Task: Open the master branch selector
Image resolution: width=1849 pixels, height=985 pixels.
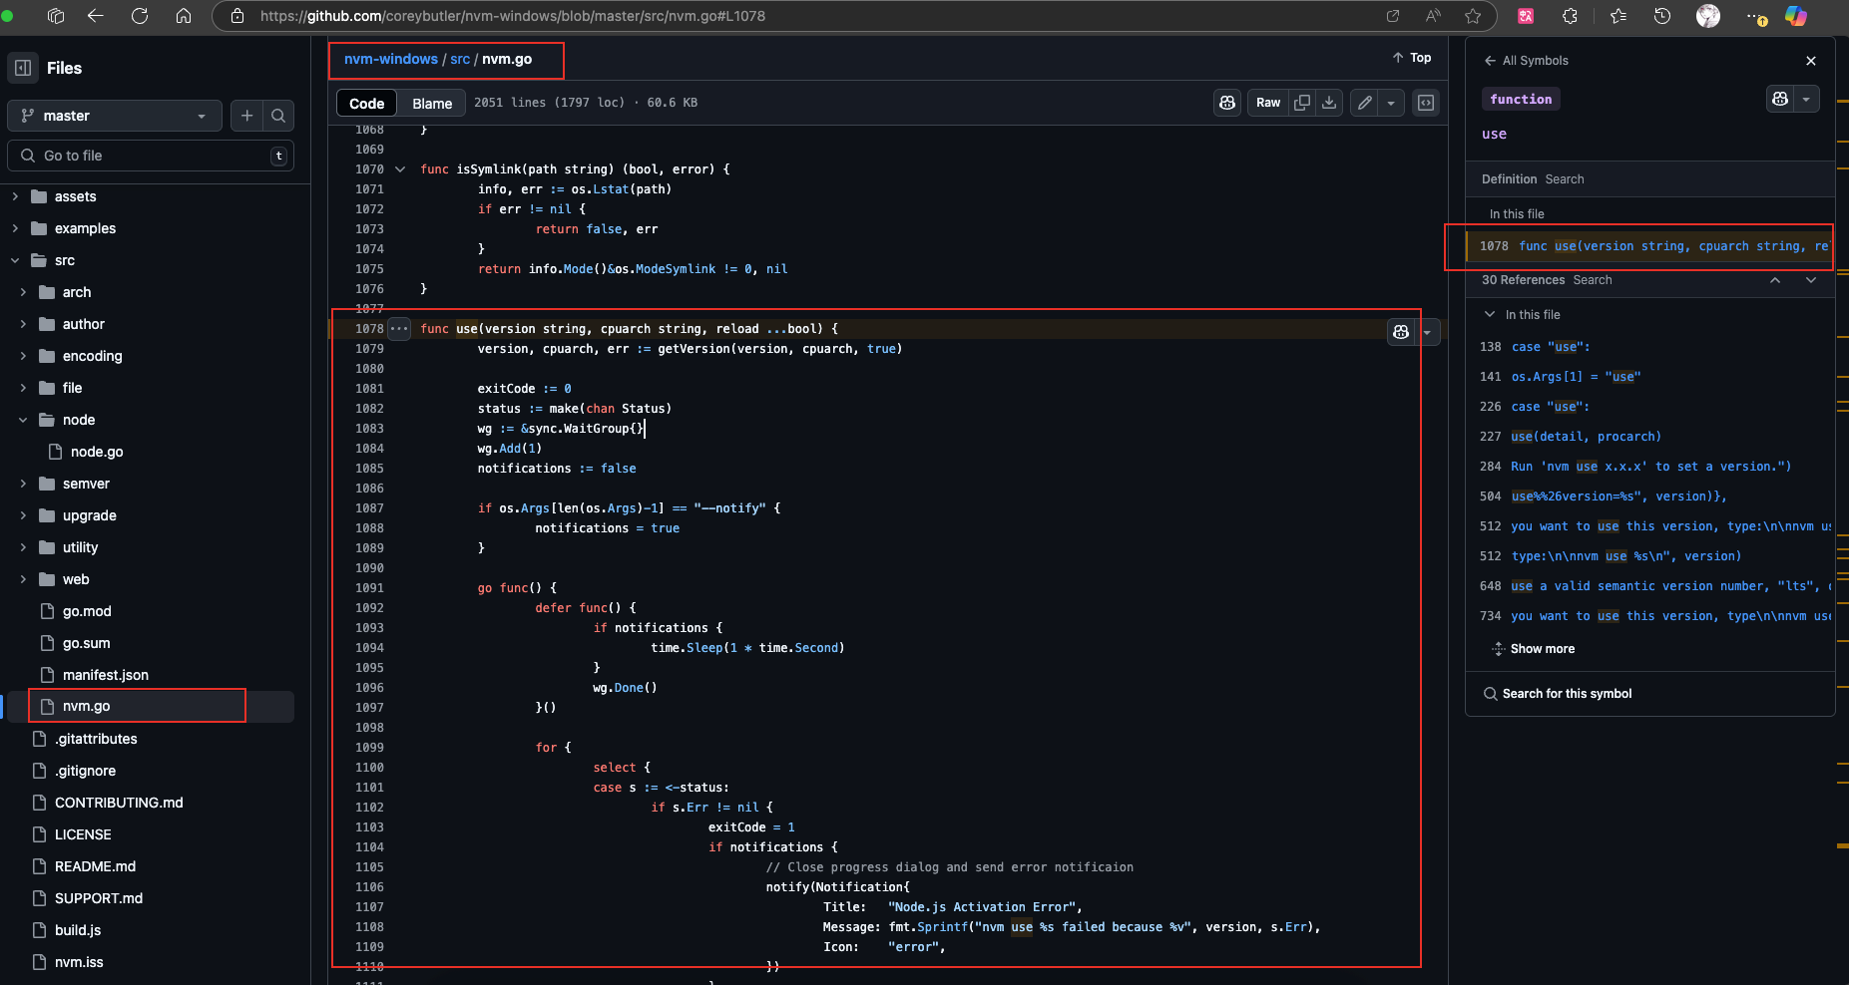Action: point(113,116)
